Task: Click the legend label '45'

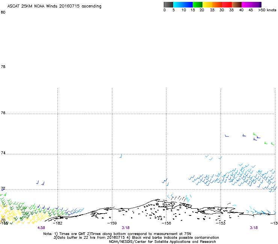Action: click(x=251, y=10)
